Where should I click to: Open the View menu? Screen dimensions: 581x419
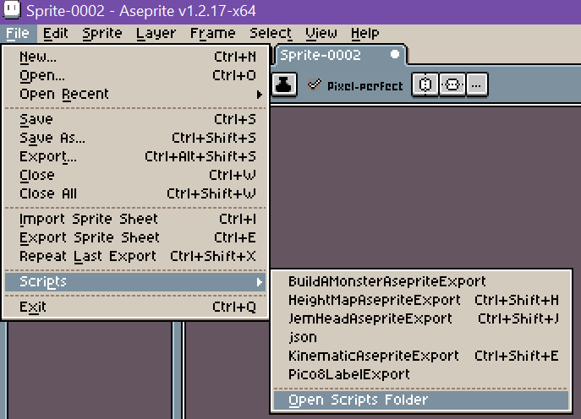coord(321,34)
